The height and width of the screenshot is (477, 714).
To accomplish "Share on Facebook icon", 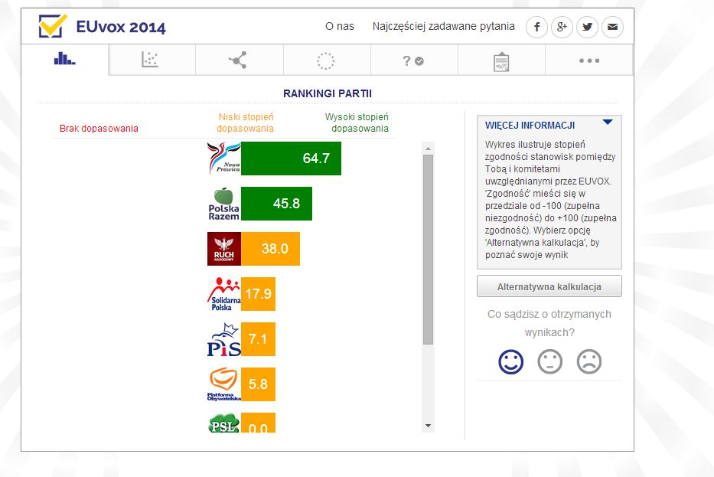I will [537, 27].
